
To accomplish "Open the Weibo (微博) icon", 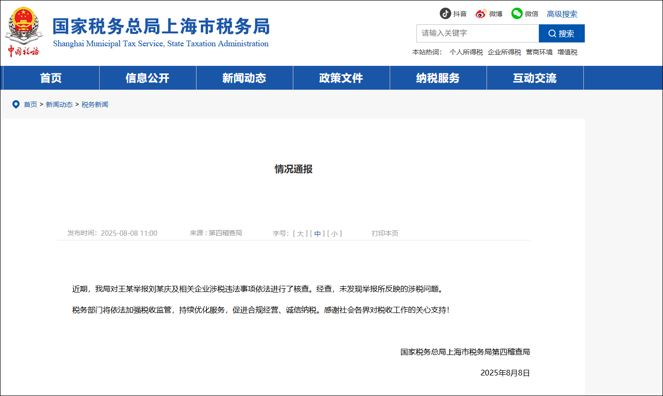I will 481,13.
